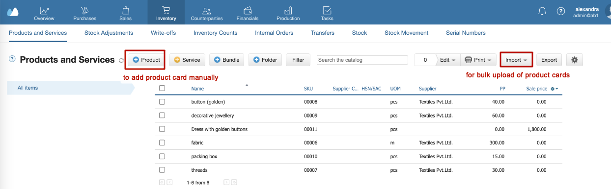611x189 pixels.
Task: Click help icon beside Products and Services heading
Action: pyautogui.click(x=12, y=59)
